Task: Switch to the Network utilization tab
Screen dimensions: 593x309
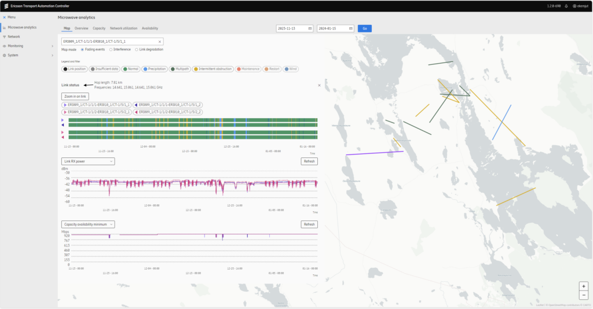Action: [123, 28]
